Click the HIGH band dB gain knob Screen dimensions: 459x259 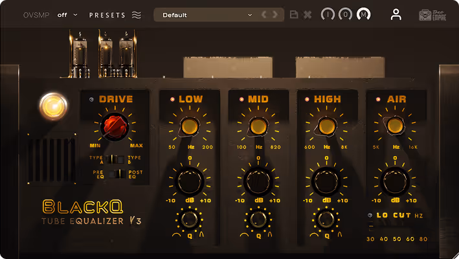[326, 181]
